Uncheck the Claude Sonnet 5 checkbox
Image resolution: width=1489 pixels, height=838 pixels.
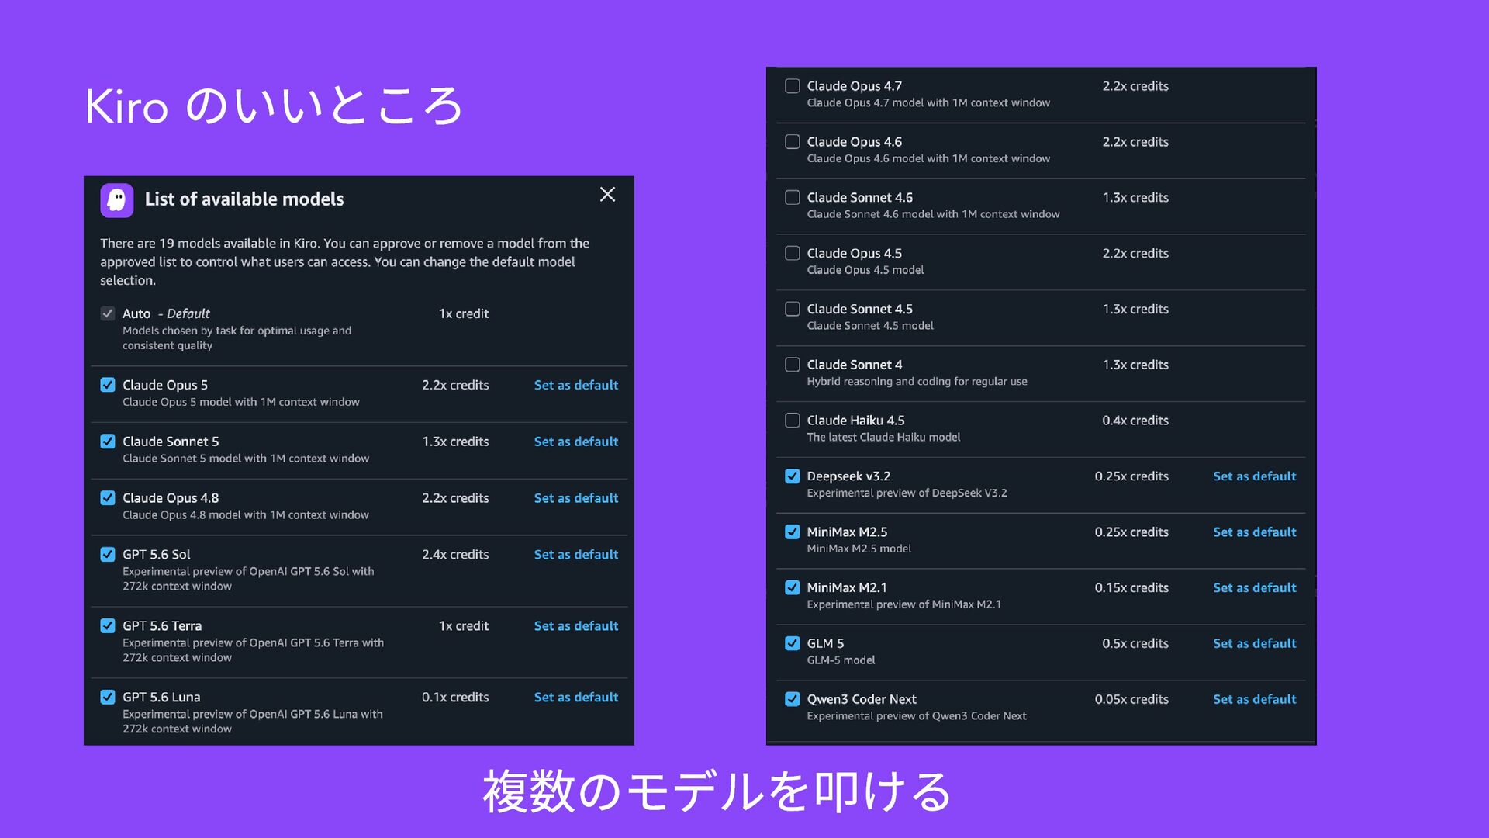pyautogui.click(x=108, y=442)
